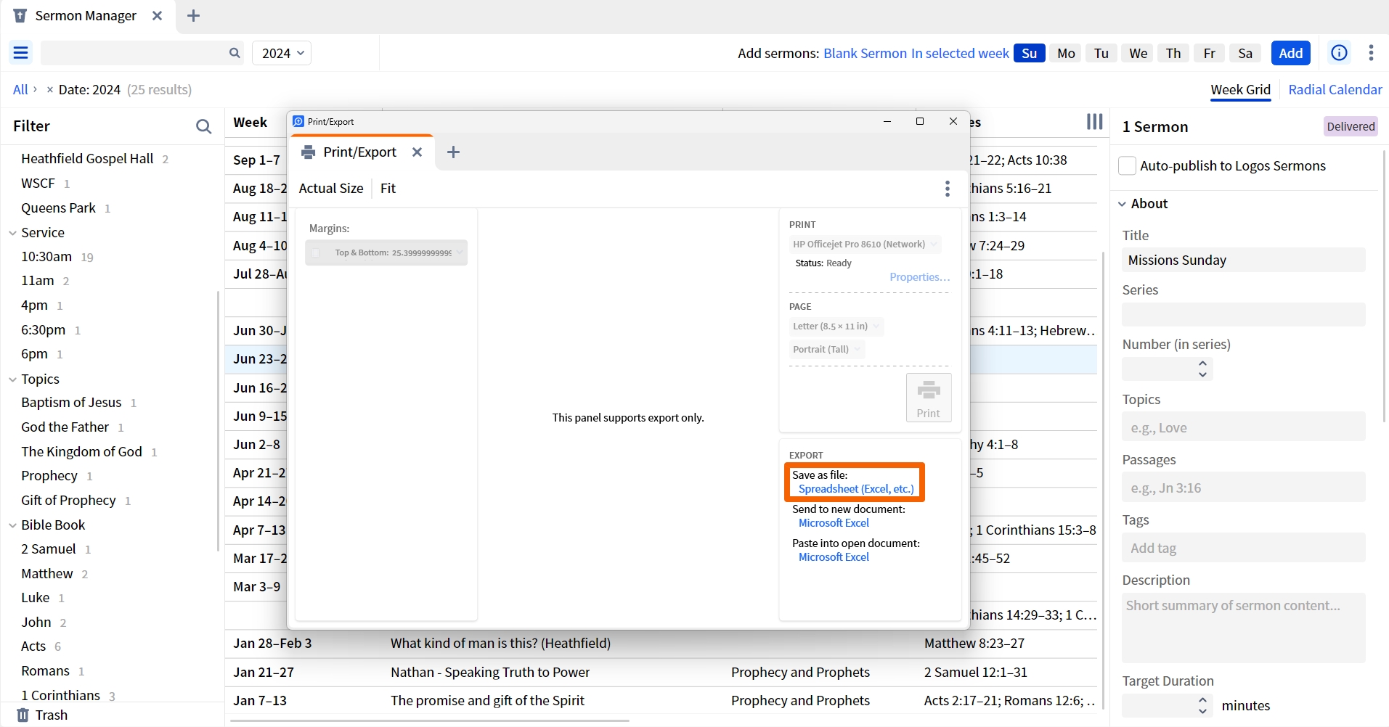
Task: Collapse the Bible Book filter group
Action: click(x=12, y=525)
